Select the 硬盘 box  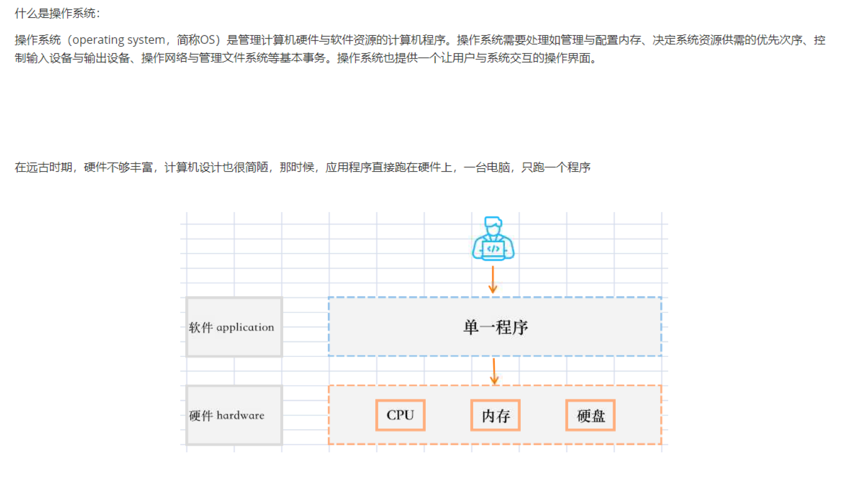pos(590,415)
